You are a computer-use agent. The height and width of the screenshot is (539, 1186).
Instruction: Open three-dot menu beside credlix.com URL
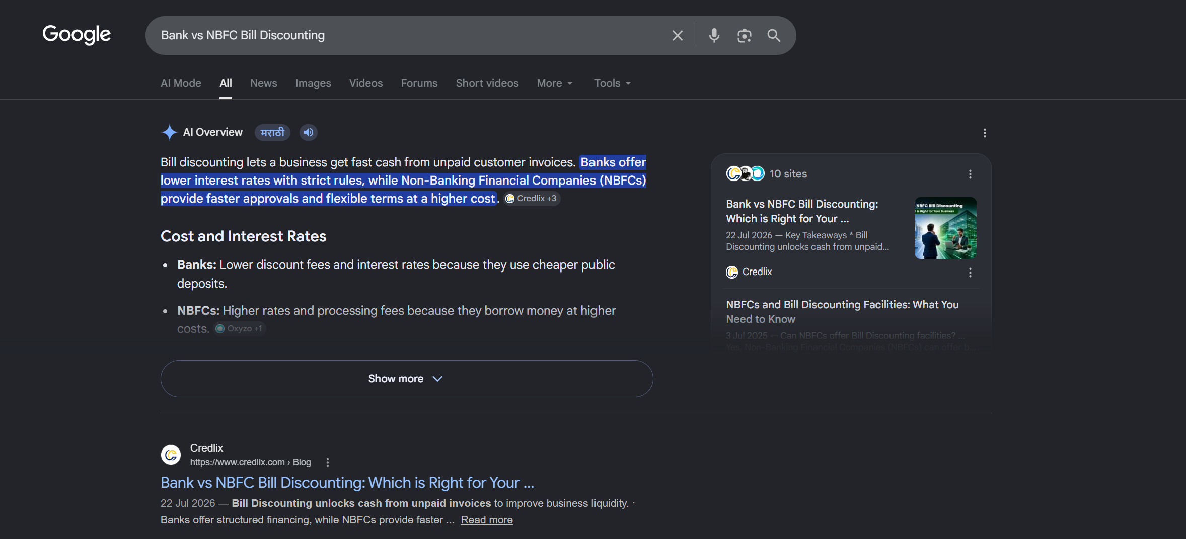328,462
